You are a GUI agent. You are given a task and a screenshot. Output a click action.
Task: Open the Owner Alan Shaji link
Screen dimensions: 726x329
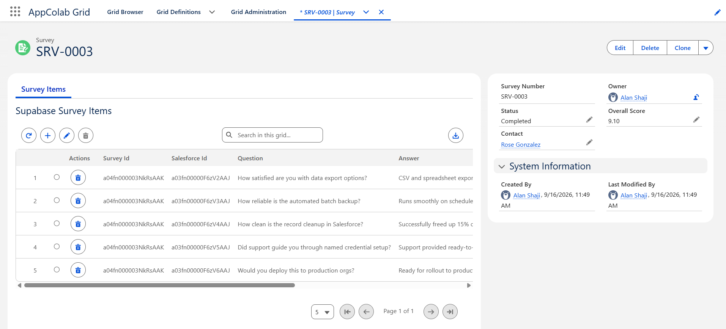(x=634, y=98)
